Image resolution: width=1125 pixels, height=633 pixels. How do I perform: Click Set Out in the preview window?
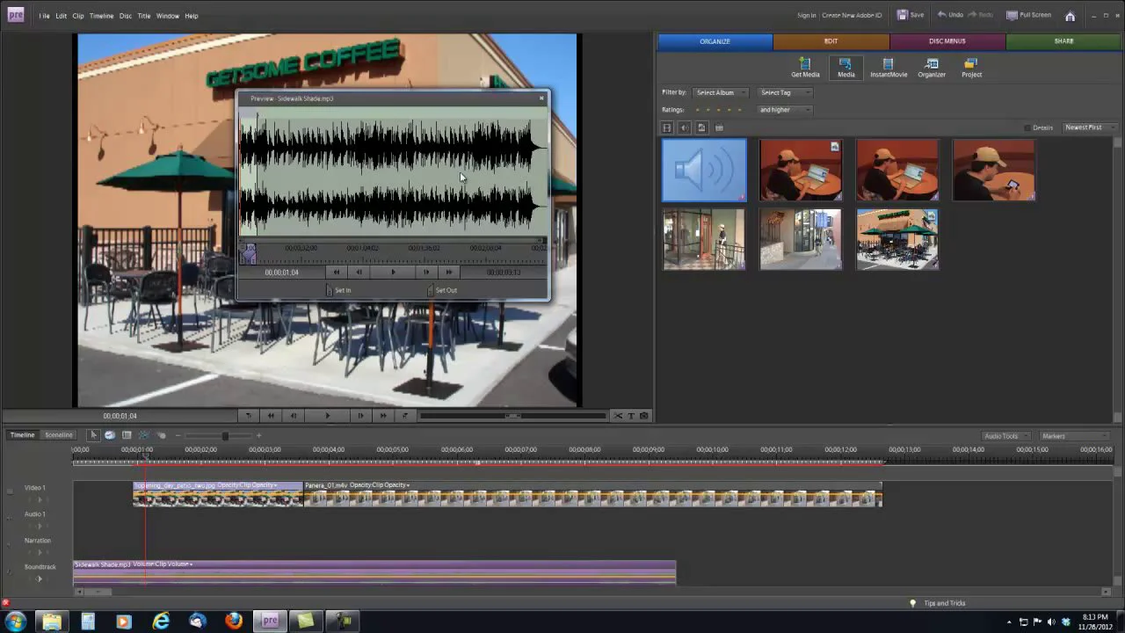click(x=442, y=290)
